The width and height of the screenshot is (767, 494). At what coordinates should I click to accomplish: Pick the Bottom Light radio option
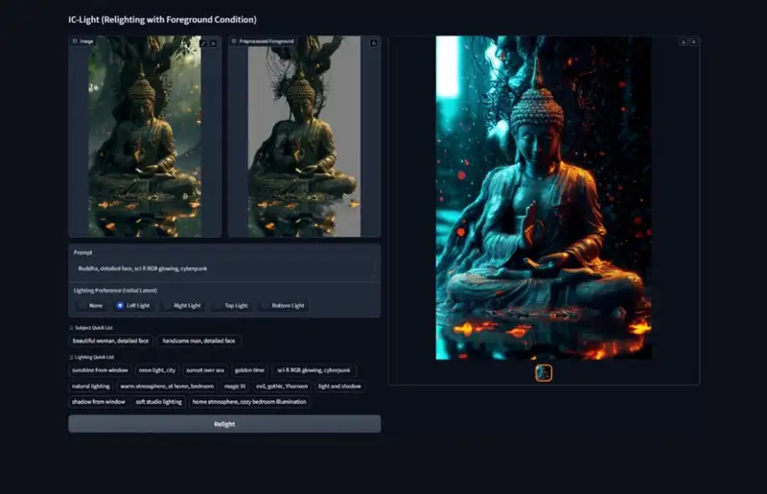point(283,305)
